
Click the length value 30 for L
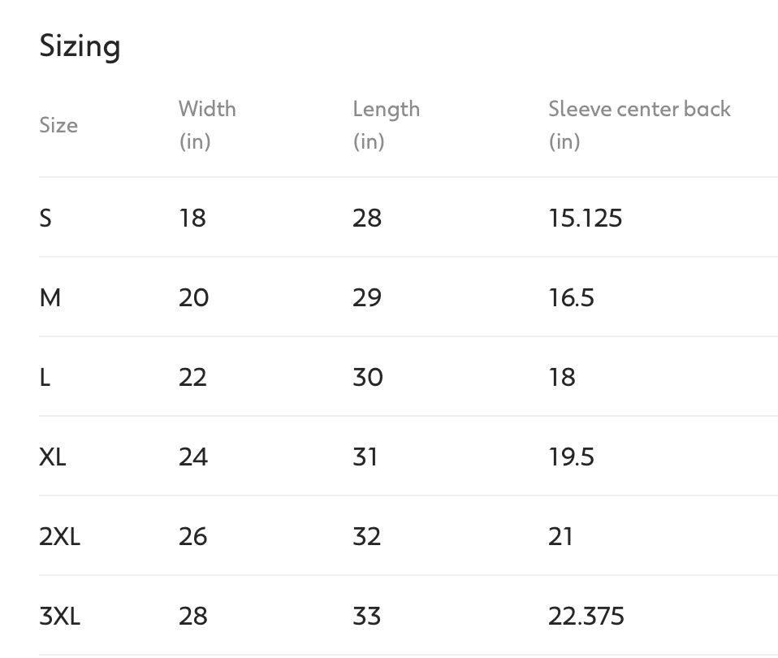pos(367,377)
